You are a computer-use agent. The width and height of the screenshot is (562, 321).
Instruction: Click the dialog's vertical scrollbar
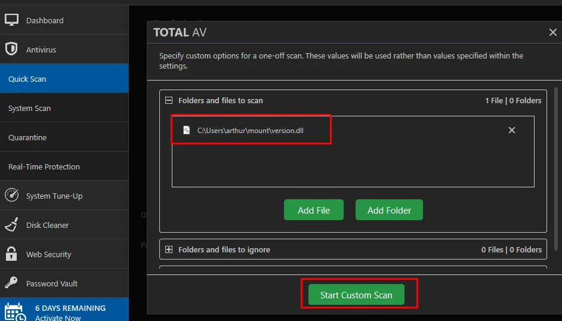(556, 168)
